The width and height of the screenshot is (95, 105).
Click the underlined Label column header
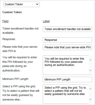[x=46, y=21]
